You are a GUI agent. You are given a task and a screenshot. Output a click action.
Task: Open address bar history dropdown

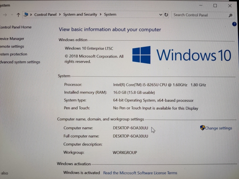(x=161, y=15)
